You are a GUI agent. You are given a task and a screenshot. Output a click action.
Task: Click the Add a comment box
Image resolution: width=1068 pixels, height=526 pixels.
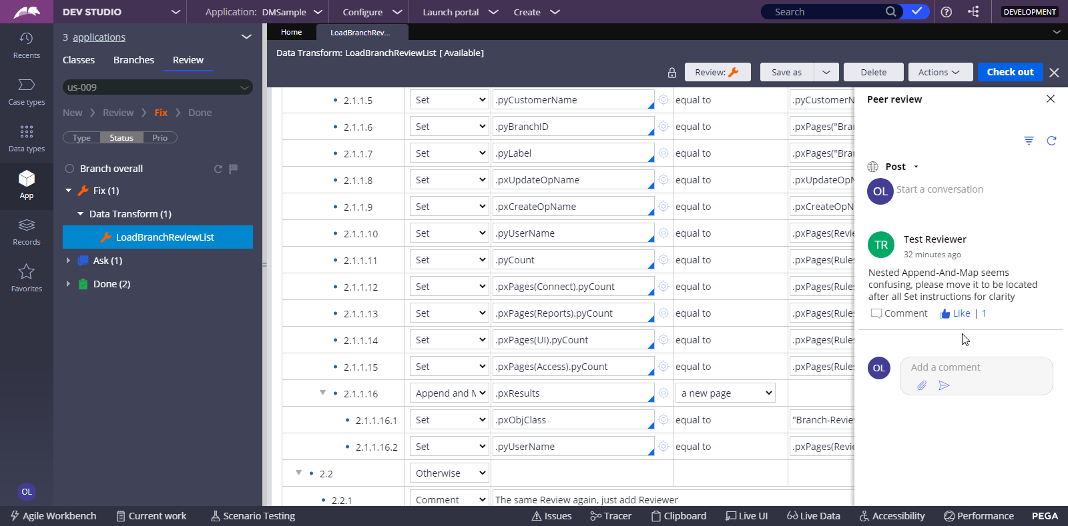(977, 376)
